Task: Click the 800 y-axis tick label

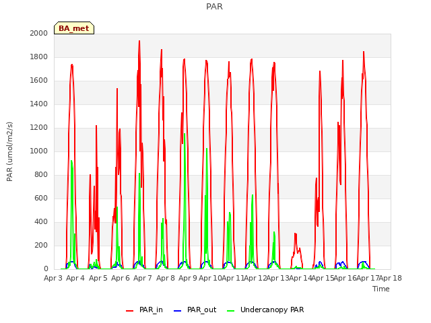Action: (x=41, y=175)
